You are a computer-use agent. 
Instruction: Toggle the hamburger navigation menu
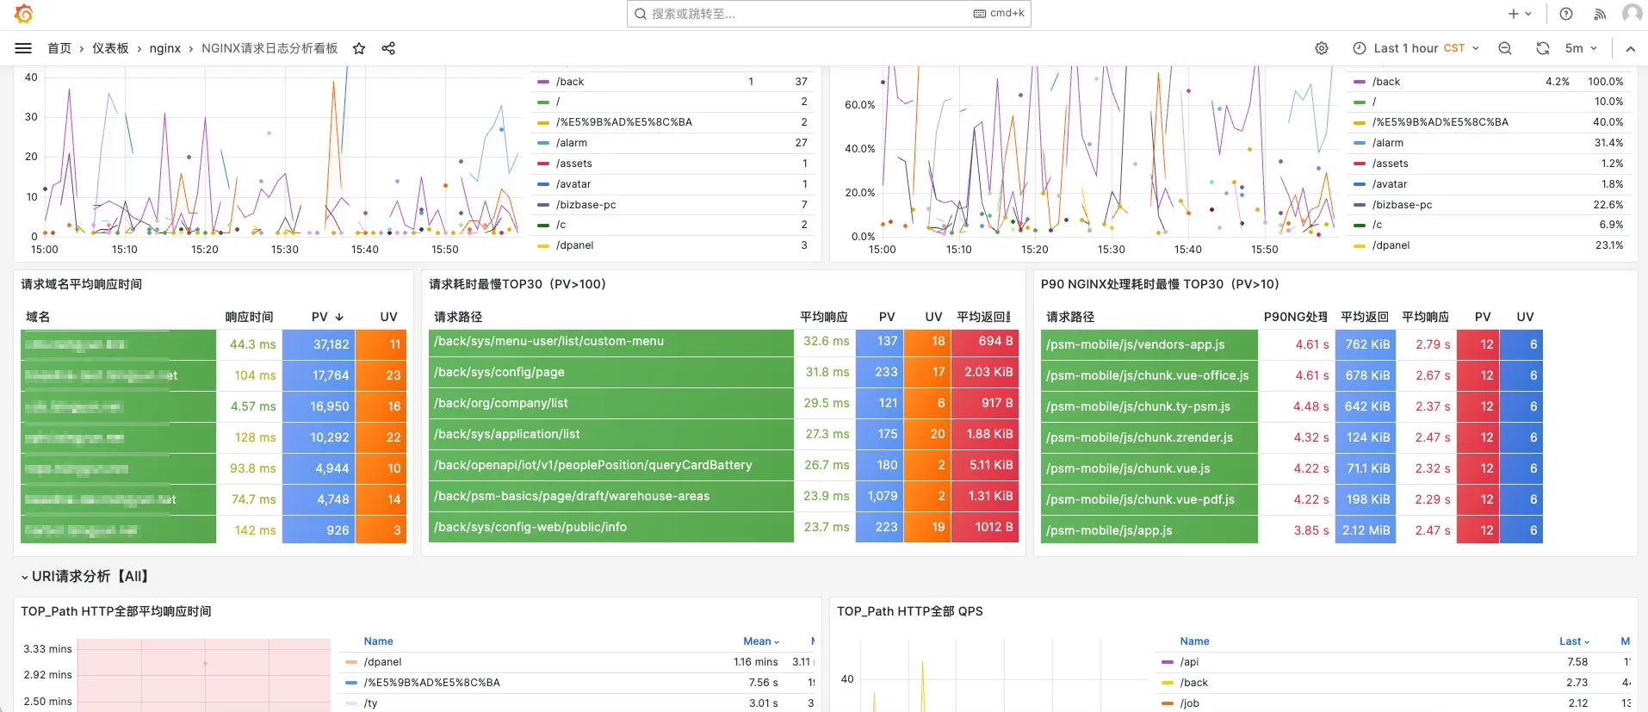23,48
